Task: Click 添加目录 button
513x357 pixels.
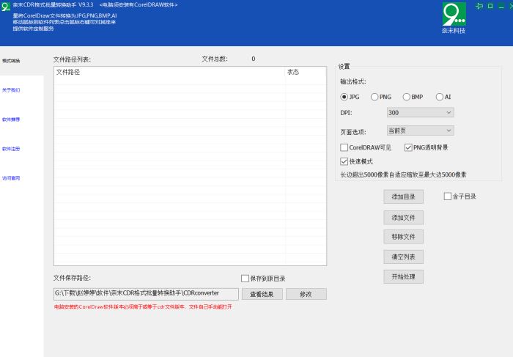Action: coord(403,196)
